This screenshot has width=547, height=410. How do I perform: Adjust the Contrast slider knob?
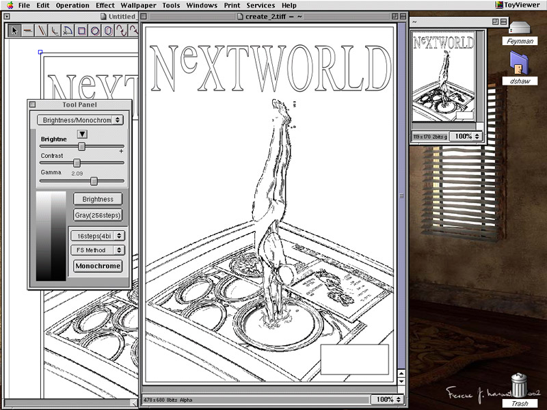77,163
